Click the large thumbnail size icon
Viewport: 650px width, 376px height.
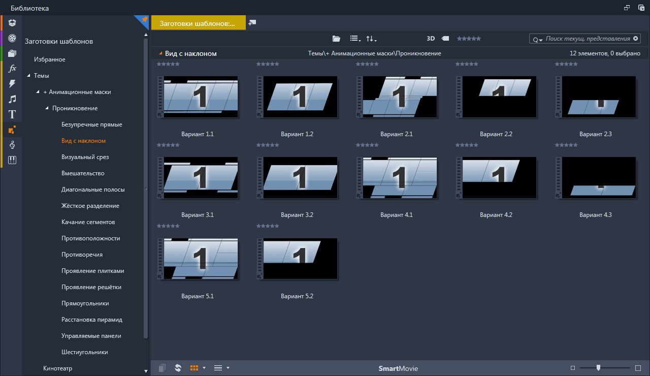tap(638, 368)
